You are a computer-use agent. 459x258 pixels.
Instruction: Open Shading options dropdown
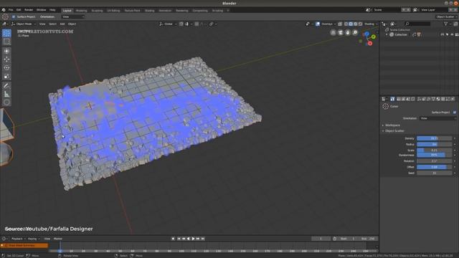(x=371, y=24)
